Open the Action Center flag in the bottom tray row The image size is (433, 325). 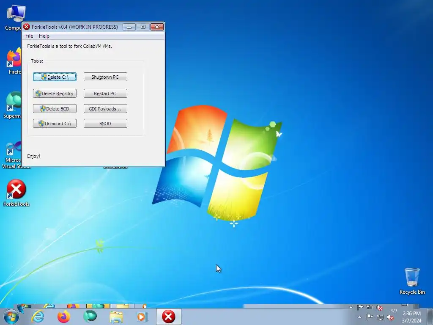[370, 317]
